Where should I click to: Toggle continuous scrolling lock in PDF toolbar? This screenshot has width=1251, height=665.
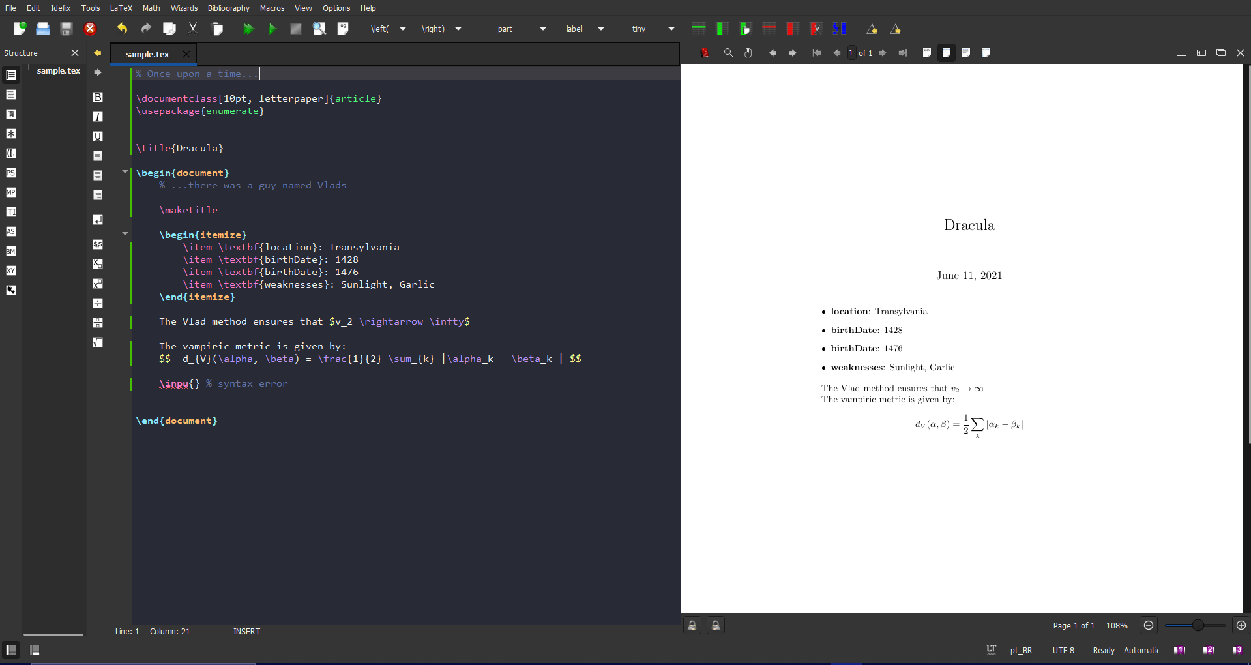pyautogui.click(x=692, y=625)
